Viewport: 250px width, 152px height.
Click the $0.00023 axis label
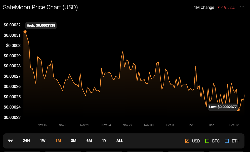tap(12, 117)
